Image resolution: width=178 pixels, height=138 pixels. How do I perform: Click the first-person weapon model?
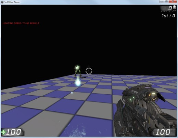pyautogui.click(x=145, y=110)
